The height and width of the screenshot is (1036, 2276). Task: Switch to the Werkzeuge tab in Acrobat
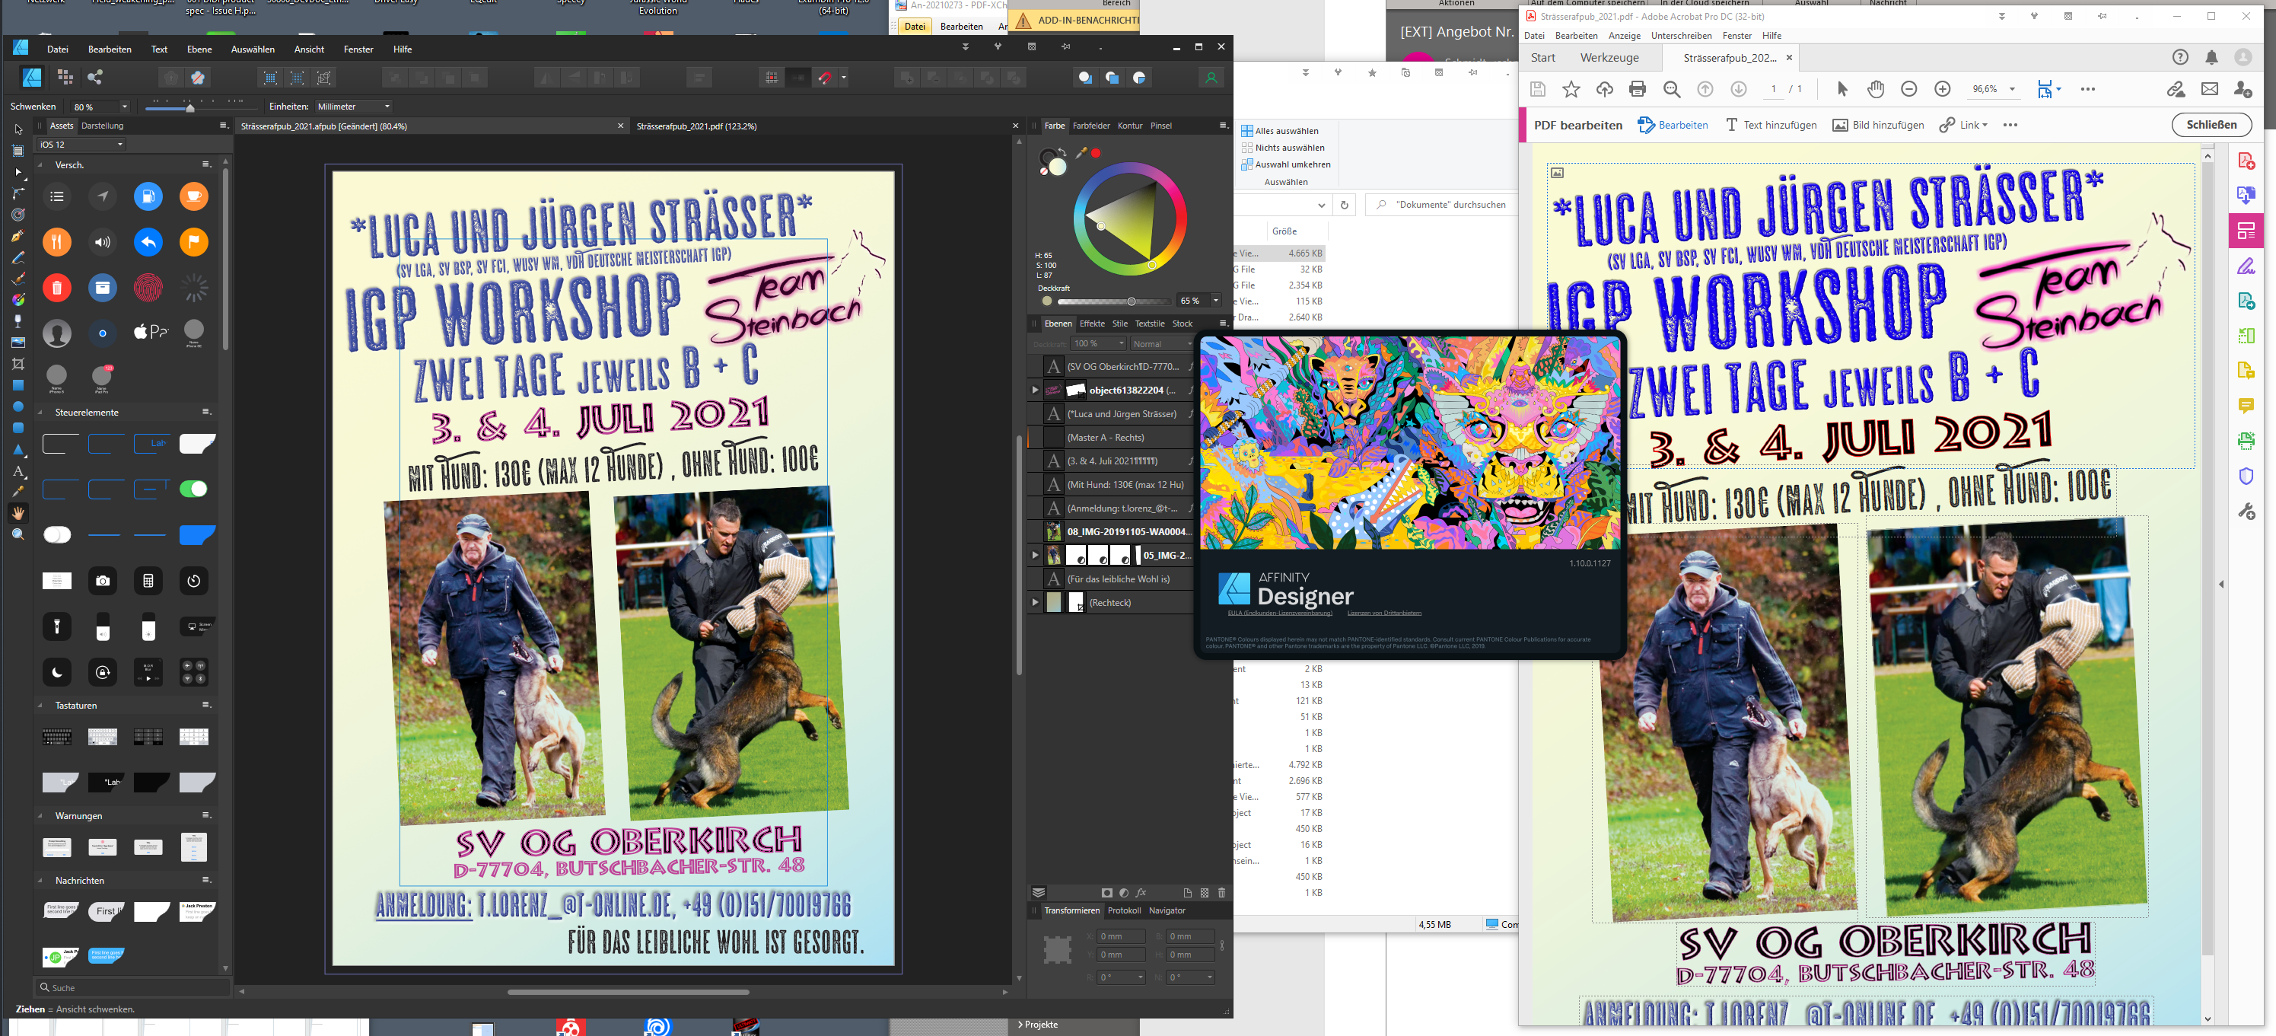tap(1609, 57)
